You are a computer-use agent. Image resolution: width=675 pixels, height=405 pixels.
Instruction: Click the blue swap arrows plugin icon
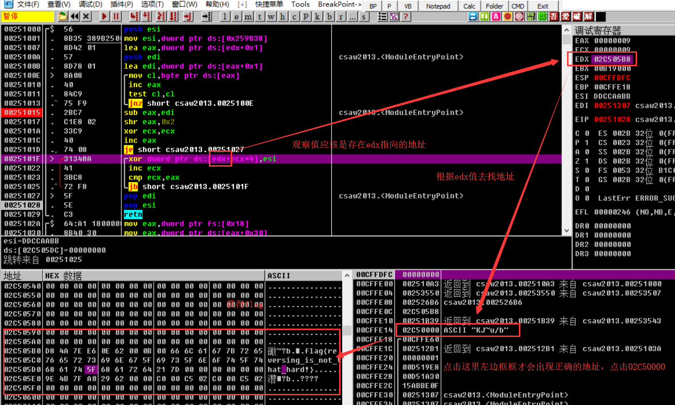click(x=473, y=17)
